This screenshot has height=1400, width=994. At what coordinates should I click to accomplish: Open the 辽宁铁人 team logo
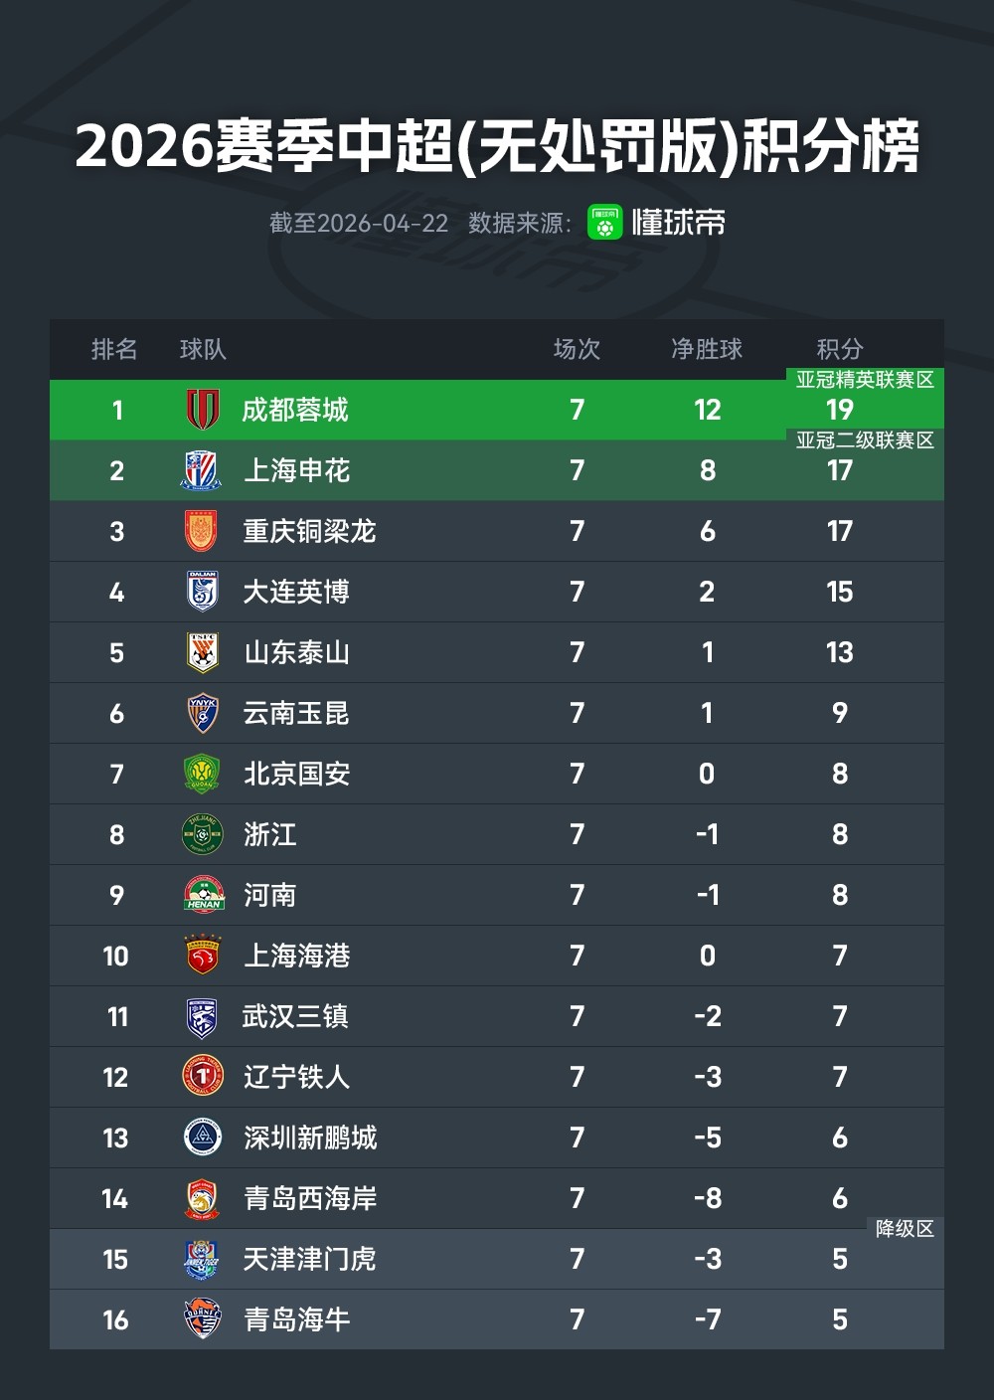[x=202, y=1077]
